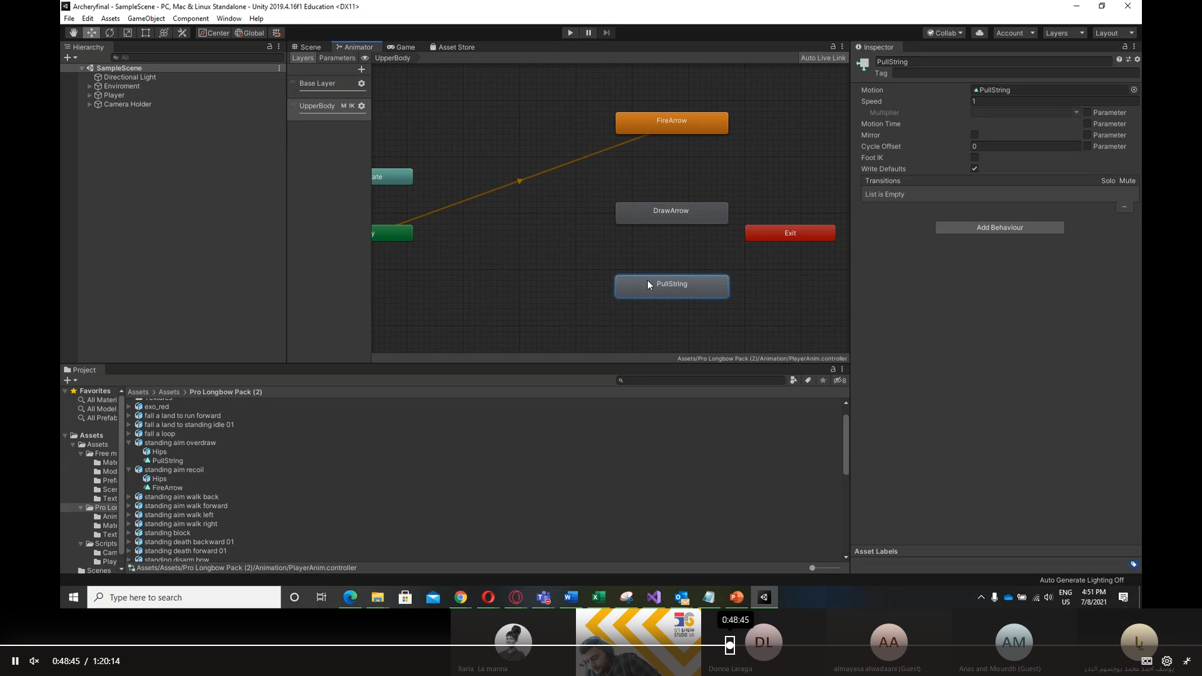The image size is (1202, 676).
Task: Switch to animator Parameters tab
Action: pyautogui.click(x=337, y=58)
